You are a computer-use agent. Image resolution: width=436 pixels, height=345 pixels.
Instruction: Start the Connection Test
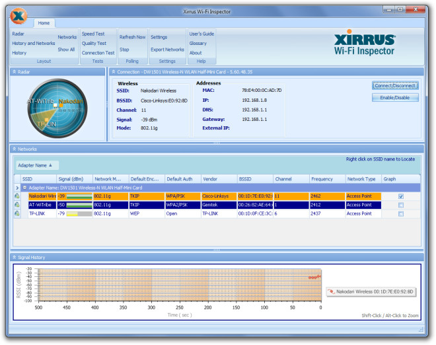pyautogui.click(x=98, y=53)
